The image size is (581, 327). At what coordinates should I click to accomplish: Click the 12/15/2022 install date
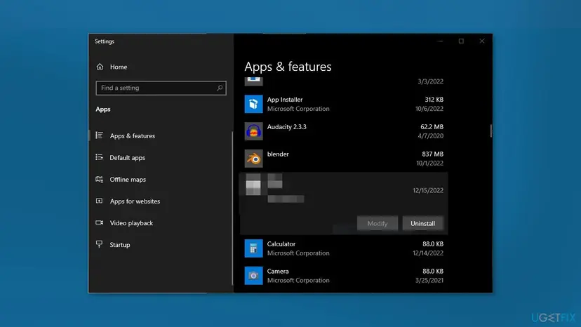click(x=428, y=190)
